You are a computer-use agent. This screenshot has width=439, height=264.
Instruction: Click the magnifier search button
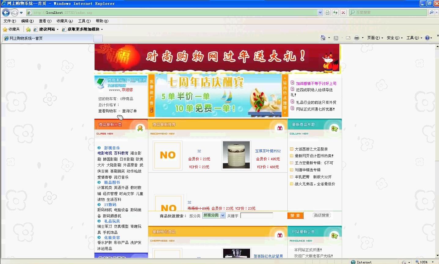pos(431,13)
